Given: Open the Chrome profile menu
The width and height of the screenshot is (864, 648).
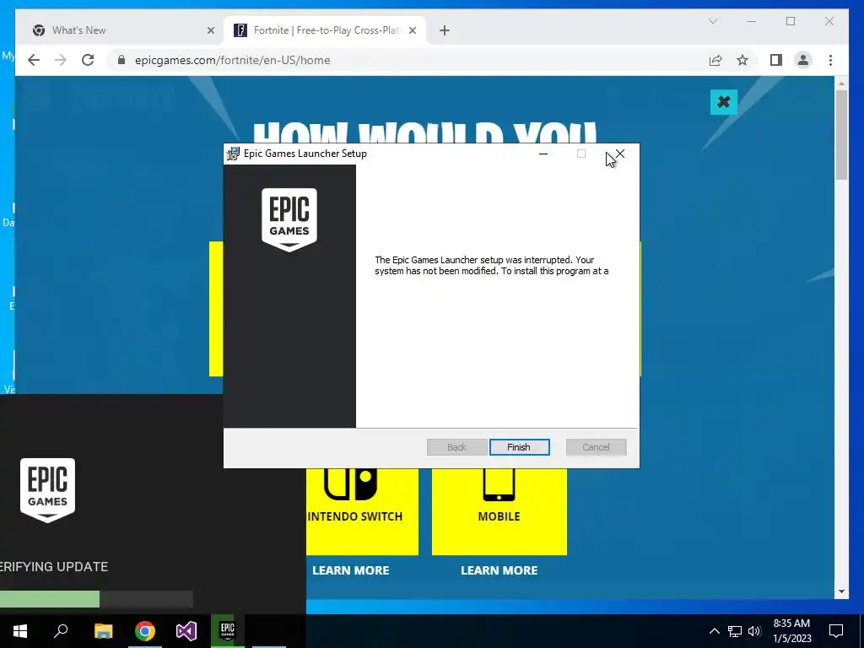Looking at the screenshot, I should [x=803, y=60].
